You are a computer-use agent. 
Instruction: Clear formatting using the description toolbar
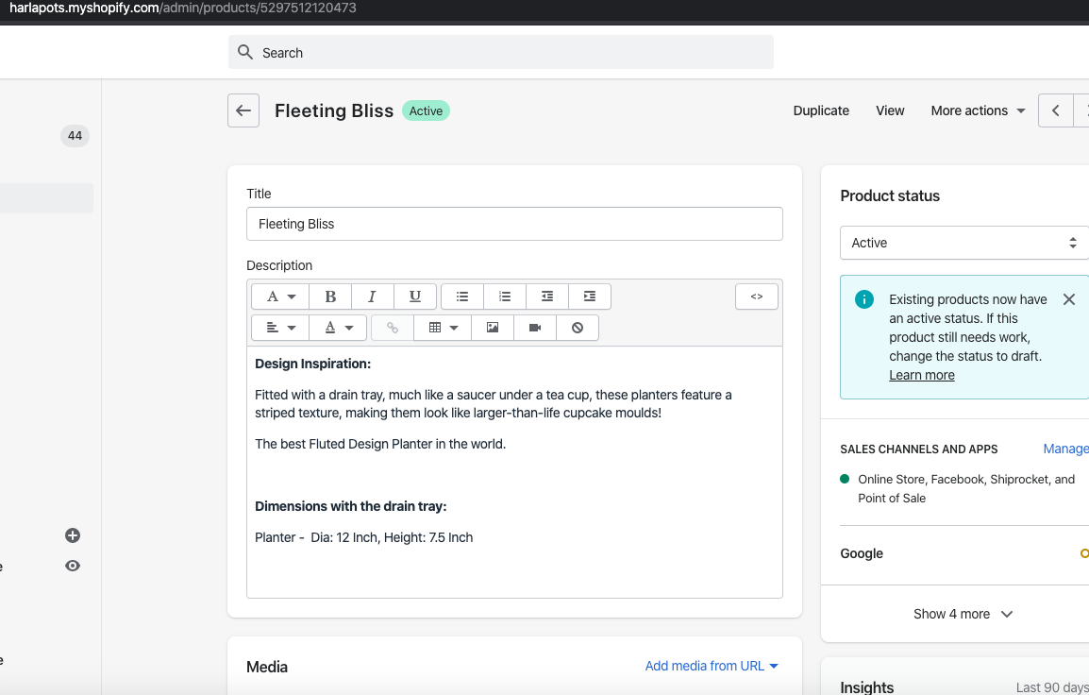(577, 327)
